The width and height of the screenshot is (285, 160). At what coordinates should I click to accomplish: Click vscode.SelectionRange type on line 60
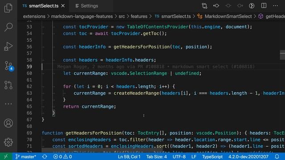139,73
